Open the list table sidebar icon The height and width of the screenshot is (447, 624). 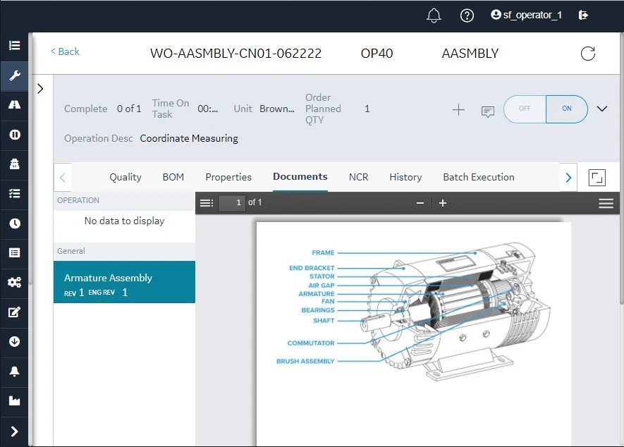point(14,252)
